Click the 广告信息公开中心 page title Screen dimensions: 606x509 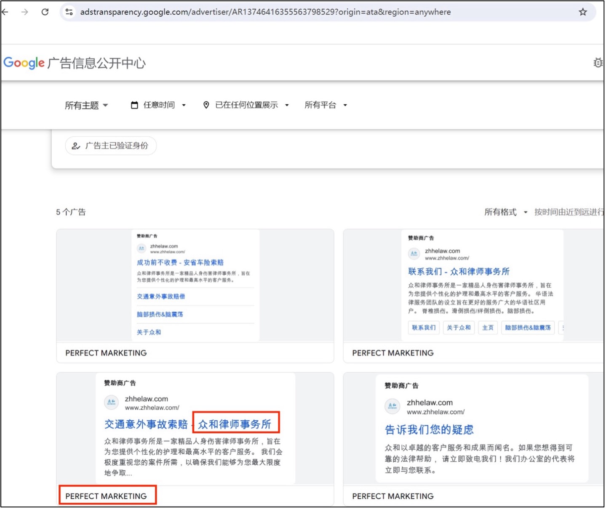[96, 63]
